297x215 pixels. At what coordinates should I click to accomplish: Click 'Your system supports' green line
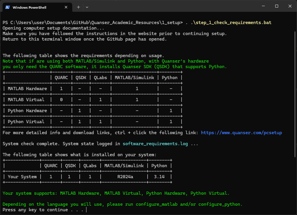tap(116, 193)
